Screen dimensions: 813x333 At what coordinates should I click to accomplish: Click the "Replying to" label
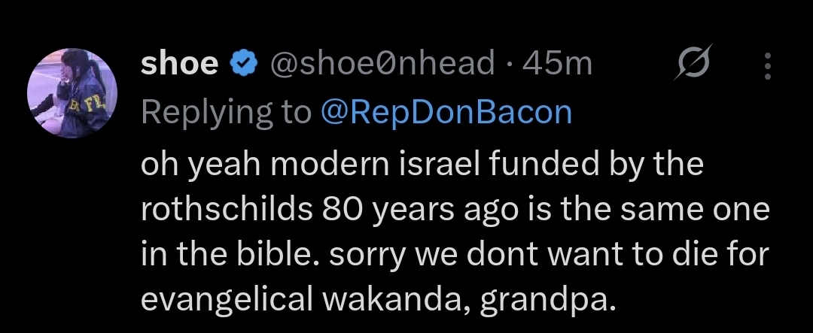(x=225, y=111)
